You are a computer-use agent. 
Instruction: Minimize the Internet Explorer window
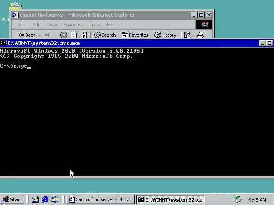(x=194, y=15)
